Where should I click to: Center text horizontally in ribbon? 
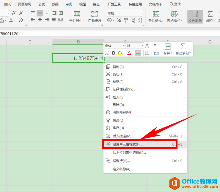40,20
